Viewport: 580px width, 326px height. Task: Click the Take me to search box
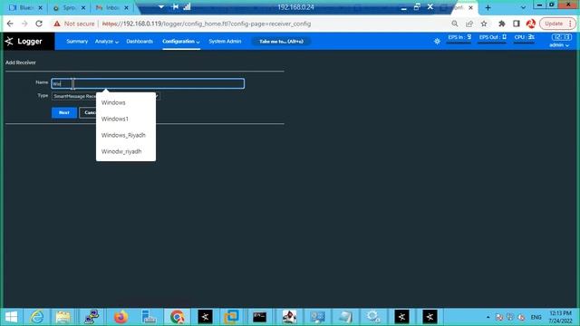[x=281, y=42]
